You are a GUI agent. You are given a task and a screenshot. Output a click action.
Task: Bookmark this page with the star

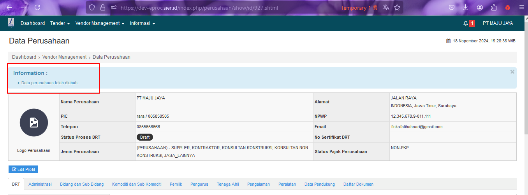coord(397,7)
